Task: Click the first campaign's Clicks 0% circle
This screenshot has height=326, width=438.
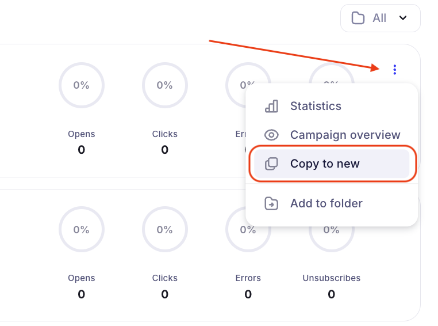Action: pos(165,85)
